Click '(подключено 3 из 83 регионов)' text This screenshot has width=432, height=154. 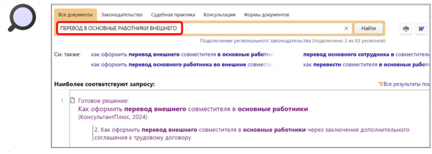(349, 41)
